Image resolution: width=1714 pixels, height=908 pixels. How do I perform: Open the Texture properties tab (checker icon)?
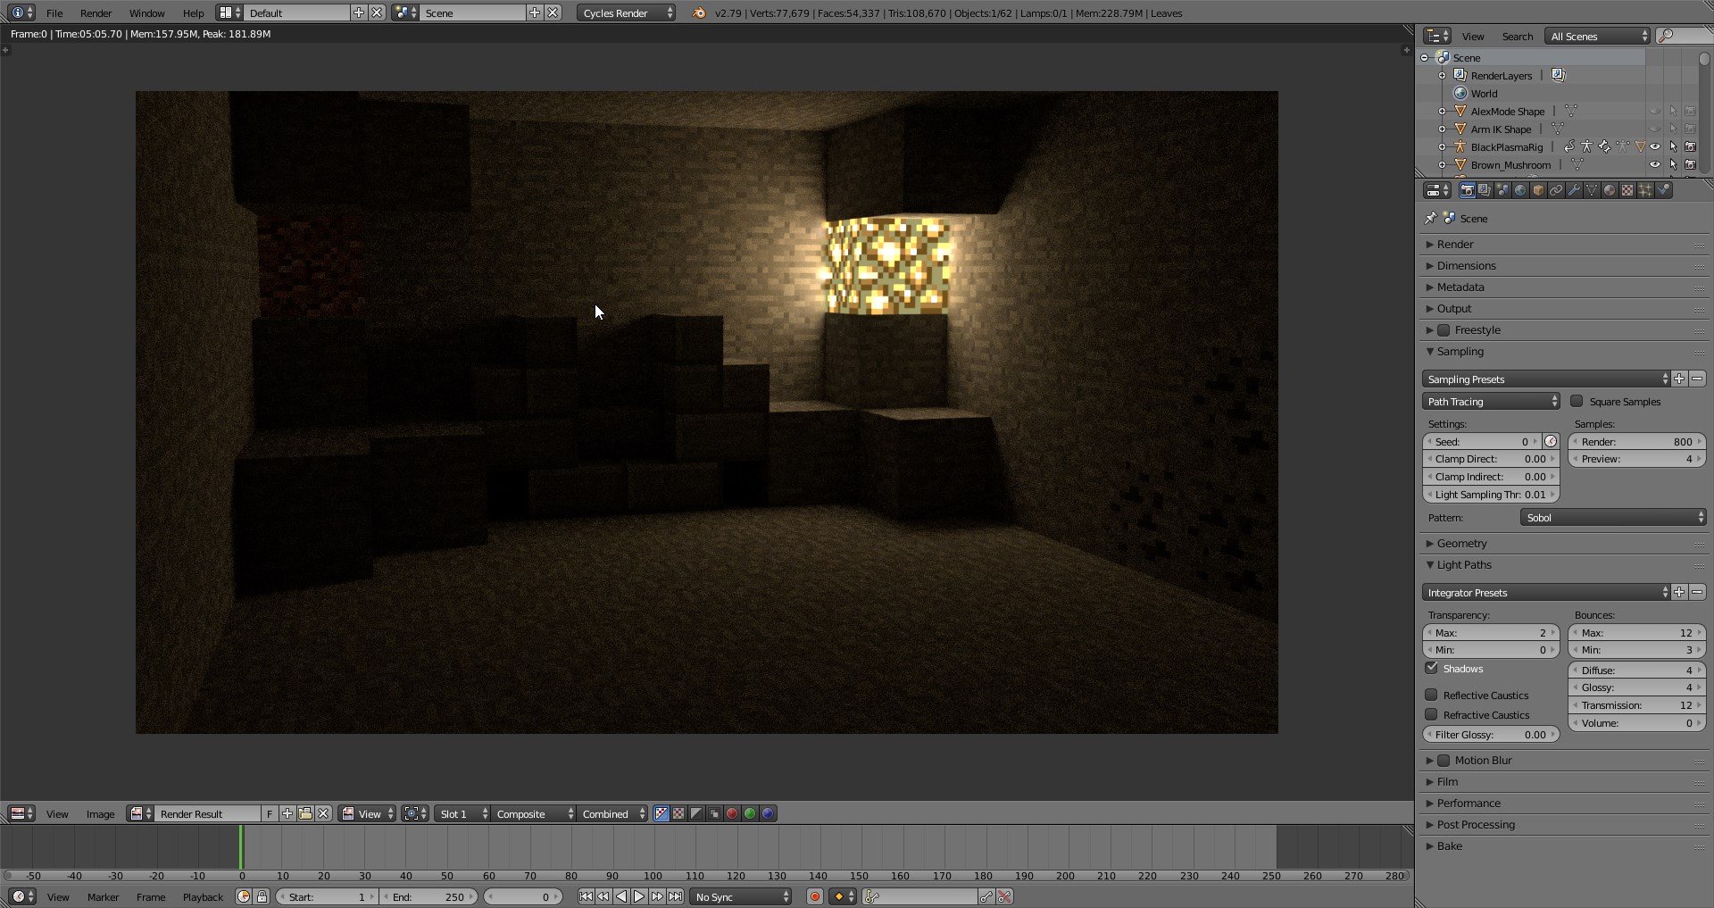(x=1627, y=190)
